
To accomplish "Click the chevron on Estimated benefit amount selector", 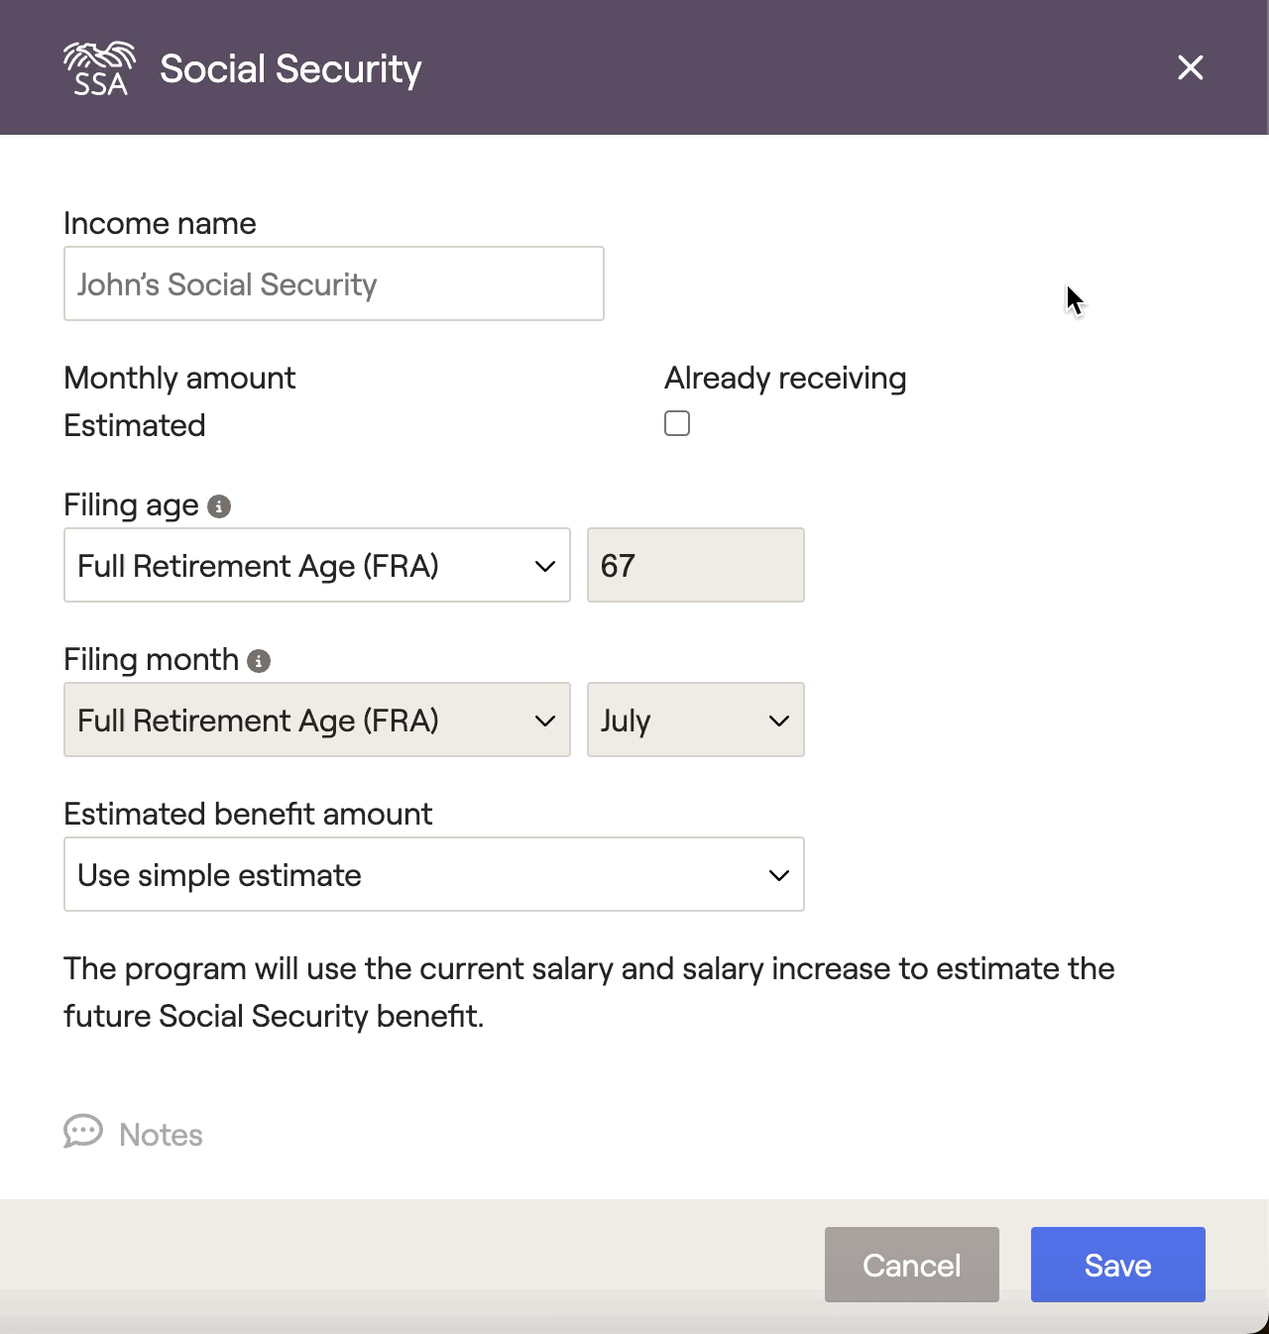I will click(x=779, y=875).
